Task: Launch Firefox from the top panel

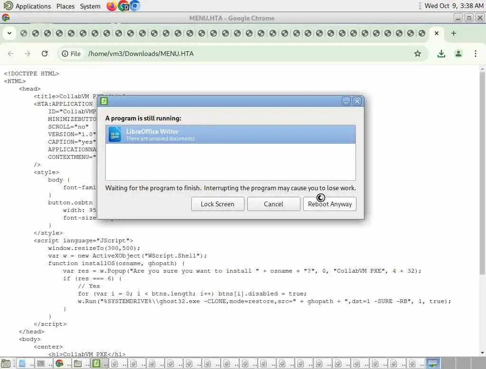Action: (111, 6)
